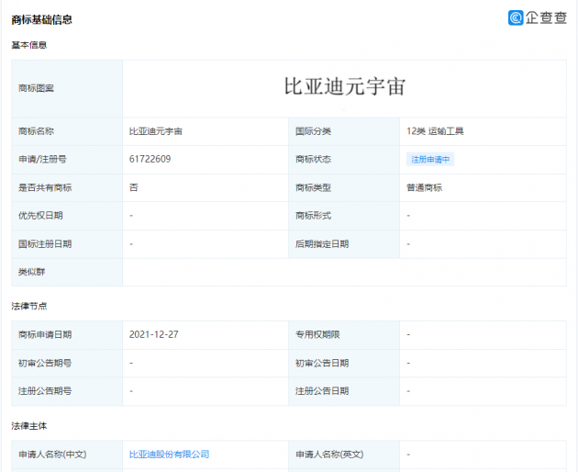Click the 优先权日期 label cell
This screenshot has width=578, height=472.
pos(67,216)
